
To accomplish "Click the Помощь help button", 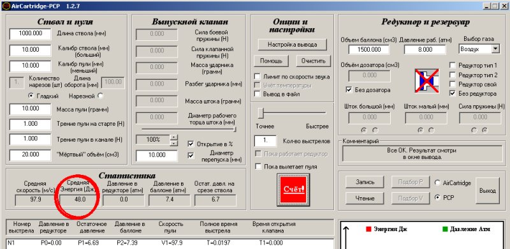I will pos(271,61).
